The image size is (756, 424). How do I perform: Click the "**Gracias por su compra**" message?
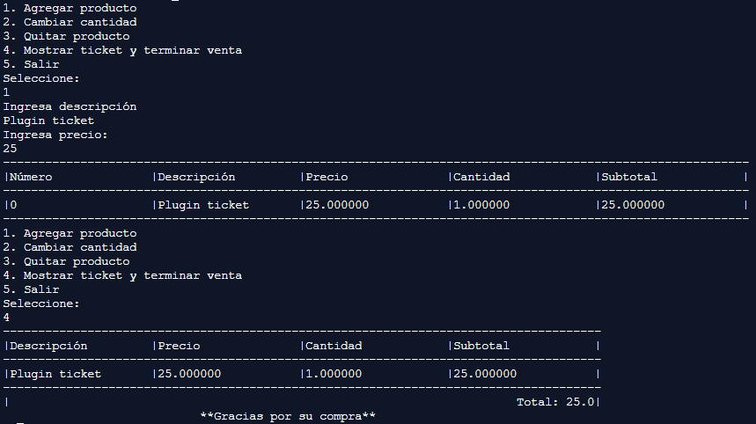tap(288, 416)
